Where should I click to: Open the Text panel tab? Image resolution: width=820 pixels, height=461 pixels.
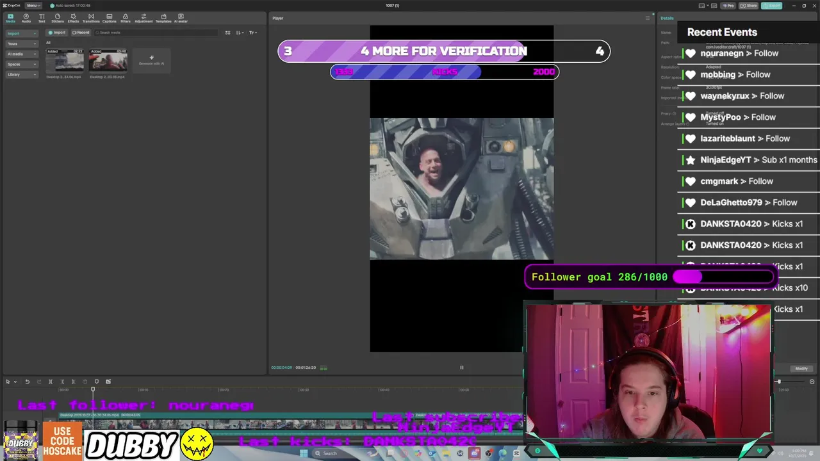[42, 18]
